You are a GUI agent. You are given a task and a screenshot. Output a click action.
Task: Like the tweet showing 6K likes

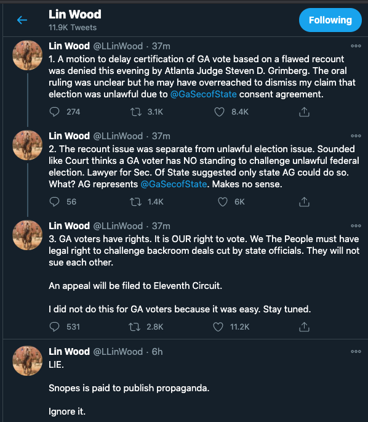[223, 201]
